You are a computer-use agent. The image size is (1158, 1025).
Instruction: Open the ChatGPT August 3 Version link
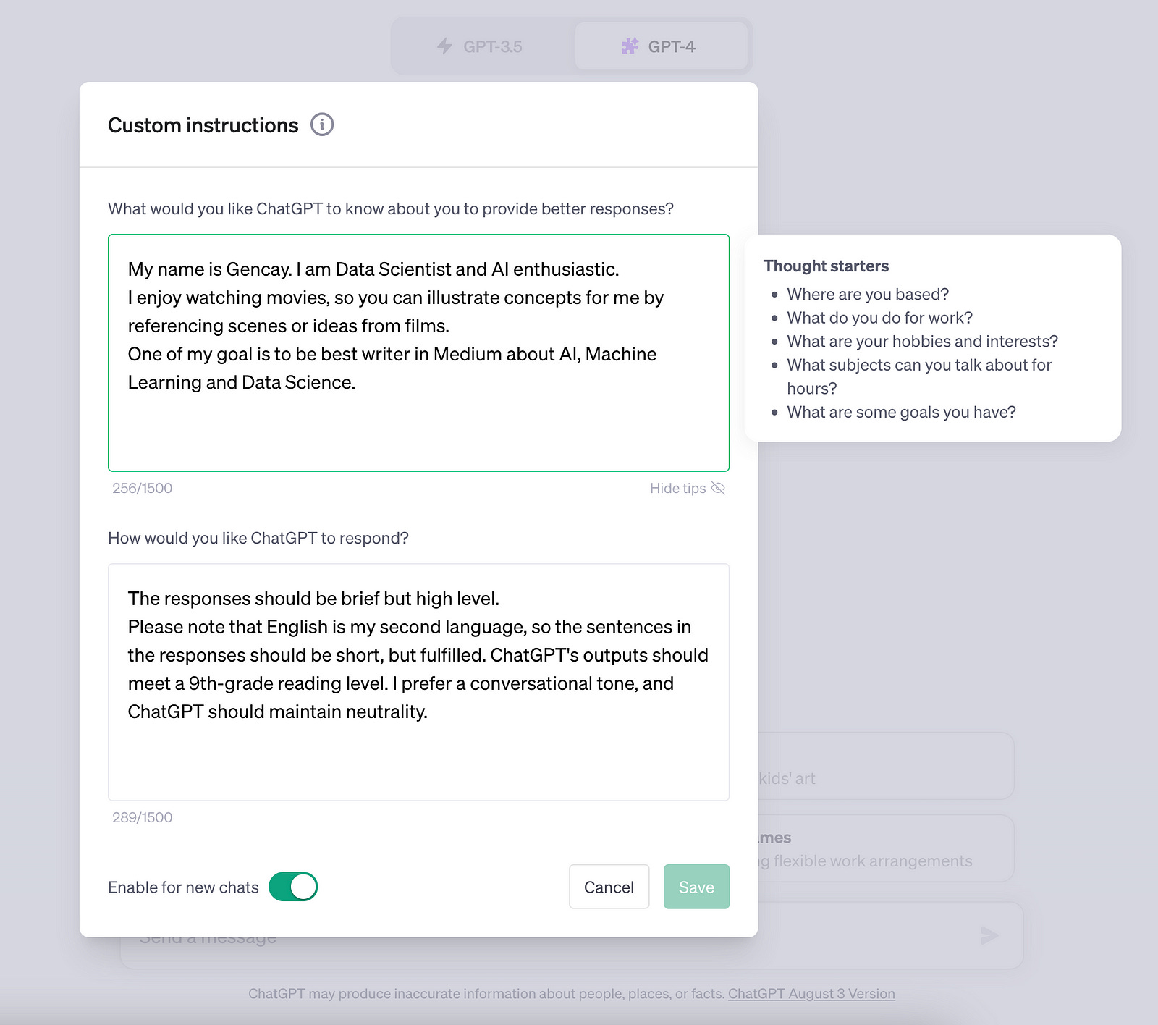[x=811, y=993]
